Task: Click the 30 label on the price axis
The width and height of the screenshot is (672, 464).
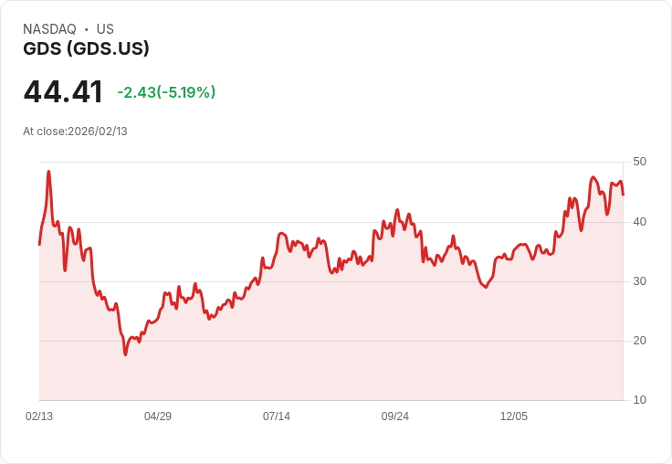Action: 639,280
